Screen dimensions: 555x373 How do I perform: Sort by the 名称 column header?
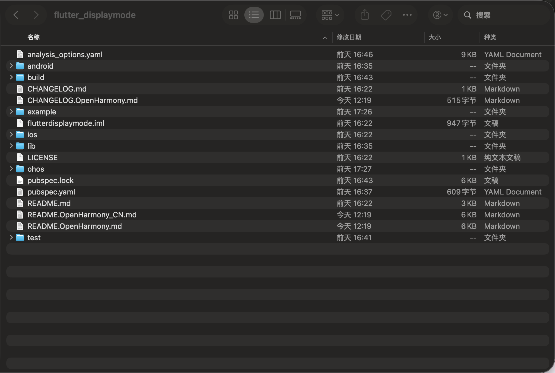pyautogui.click(x=33, y=37)
